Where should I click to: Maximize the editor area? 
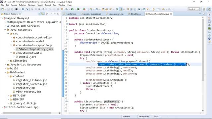click(x=204, y=14)
